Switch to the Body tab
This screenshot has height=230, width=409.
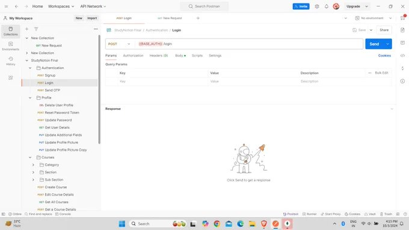(180, 55)
